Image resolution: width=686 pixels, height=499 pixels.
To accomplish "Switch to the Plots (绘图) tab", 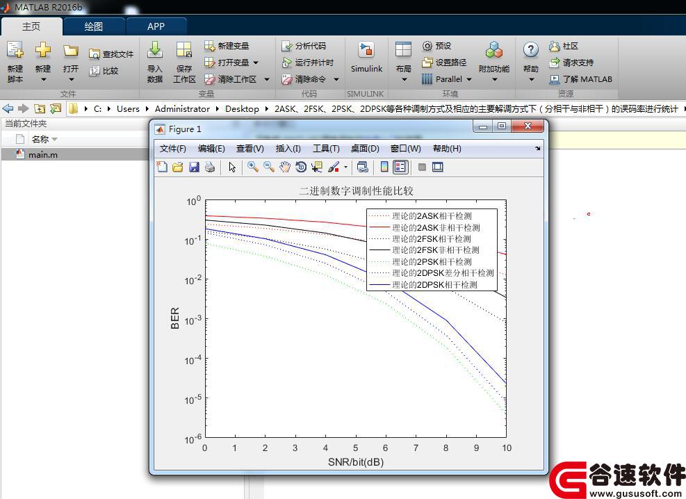I will pos(94,26).
